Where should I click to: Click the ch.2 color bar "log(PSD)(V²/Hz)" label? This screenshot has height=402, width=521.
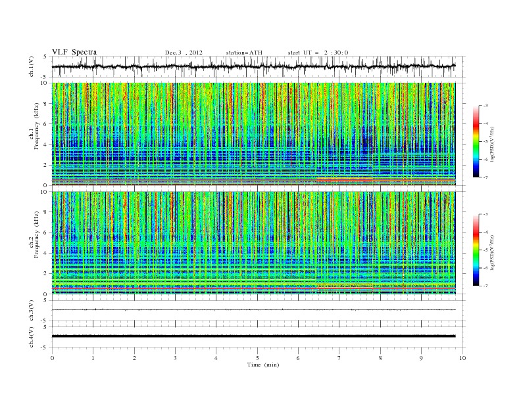(493, 252)
